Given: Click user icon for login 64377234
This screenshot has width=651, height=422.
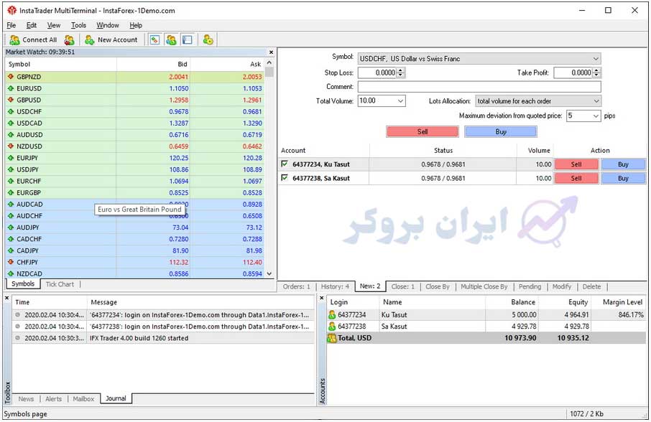Looking at the screenshot, I should tap(332, 314).
